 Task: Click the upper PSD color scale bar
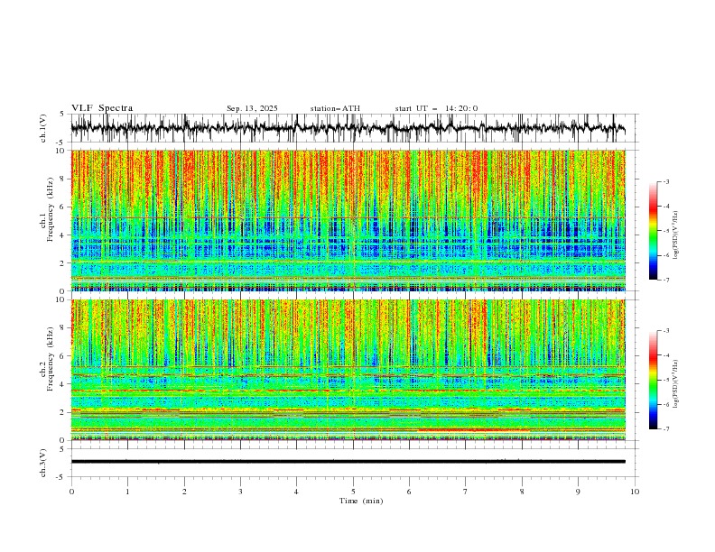[653, 231]
